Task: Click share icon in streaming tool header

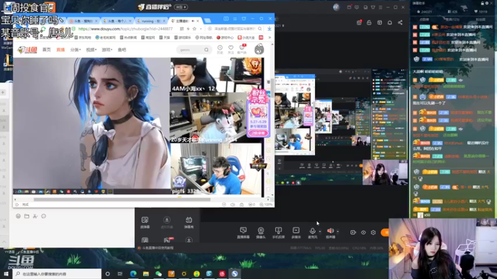Action: click(x=400, y=22)
